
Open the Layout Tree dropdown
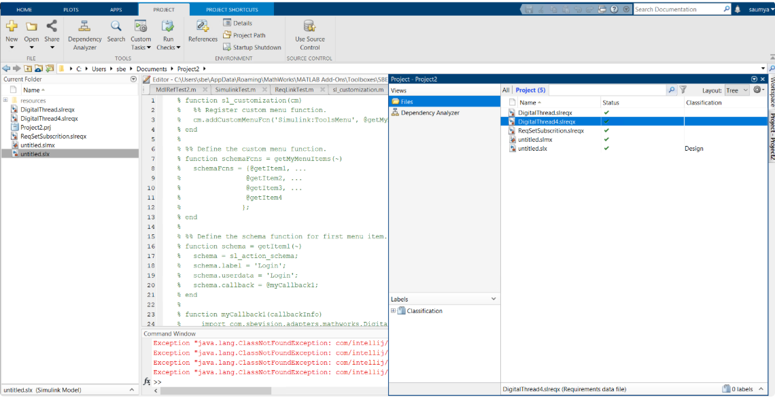pyautogui.click(x=736, y=90)
